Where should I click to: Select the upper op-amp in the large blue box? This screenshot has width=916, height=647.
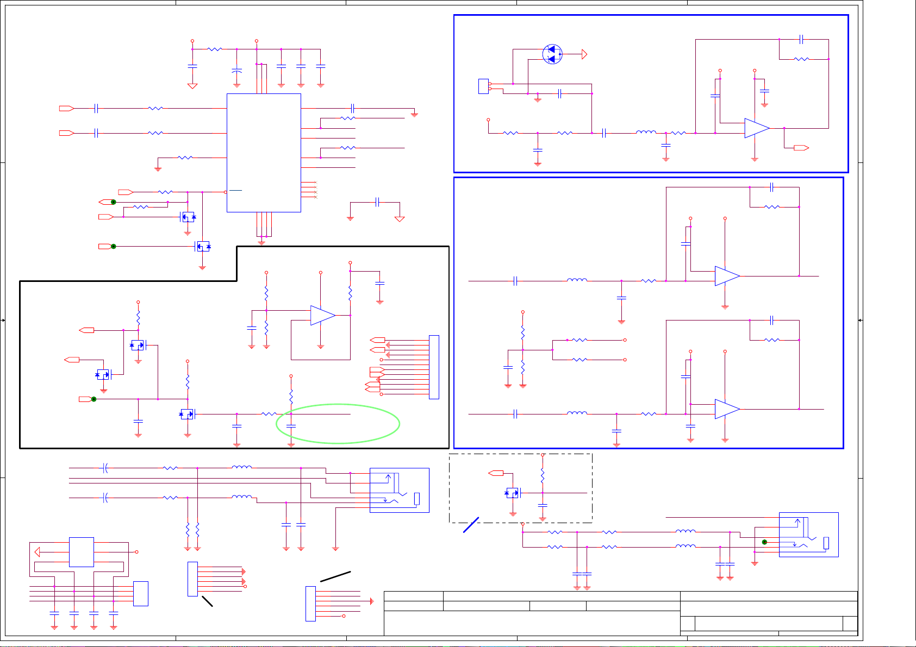[x=727, y=276]
